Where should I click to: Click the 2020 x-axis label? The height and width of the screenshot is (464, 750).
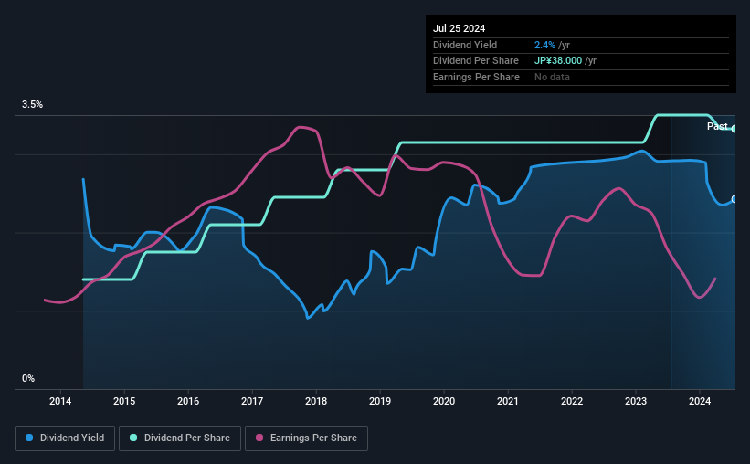(444, 401)
